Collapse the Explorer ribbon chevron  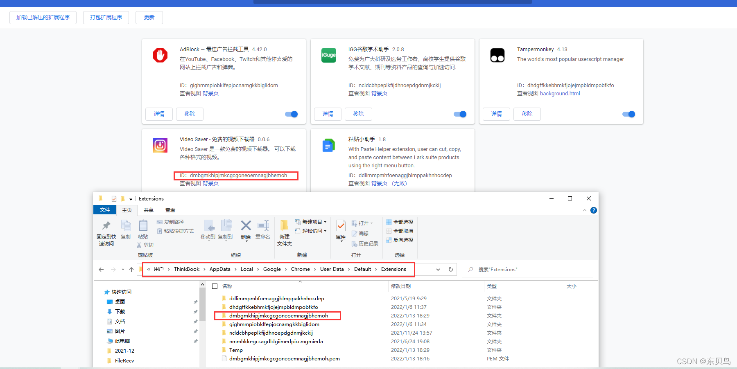click(x=584, y=210)
